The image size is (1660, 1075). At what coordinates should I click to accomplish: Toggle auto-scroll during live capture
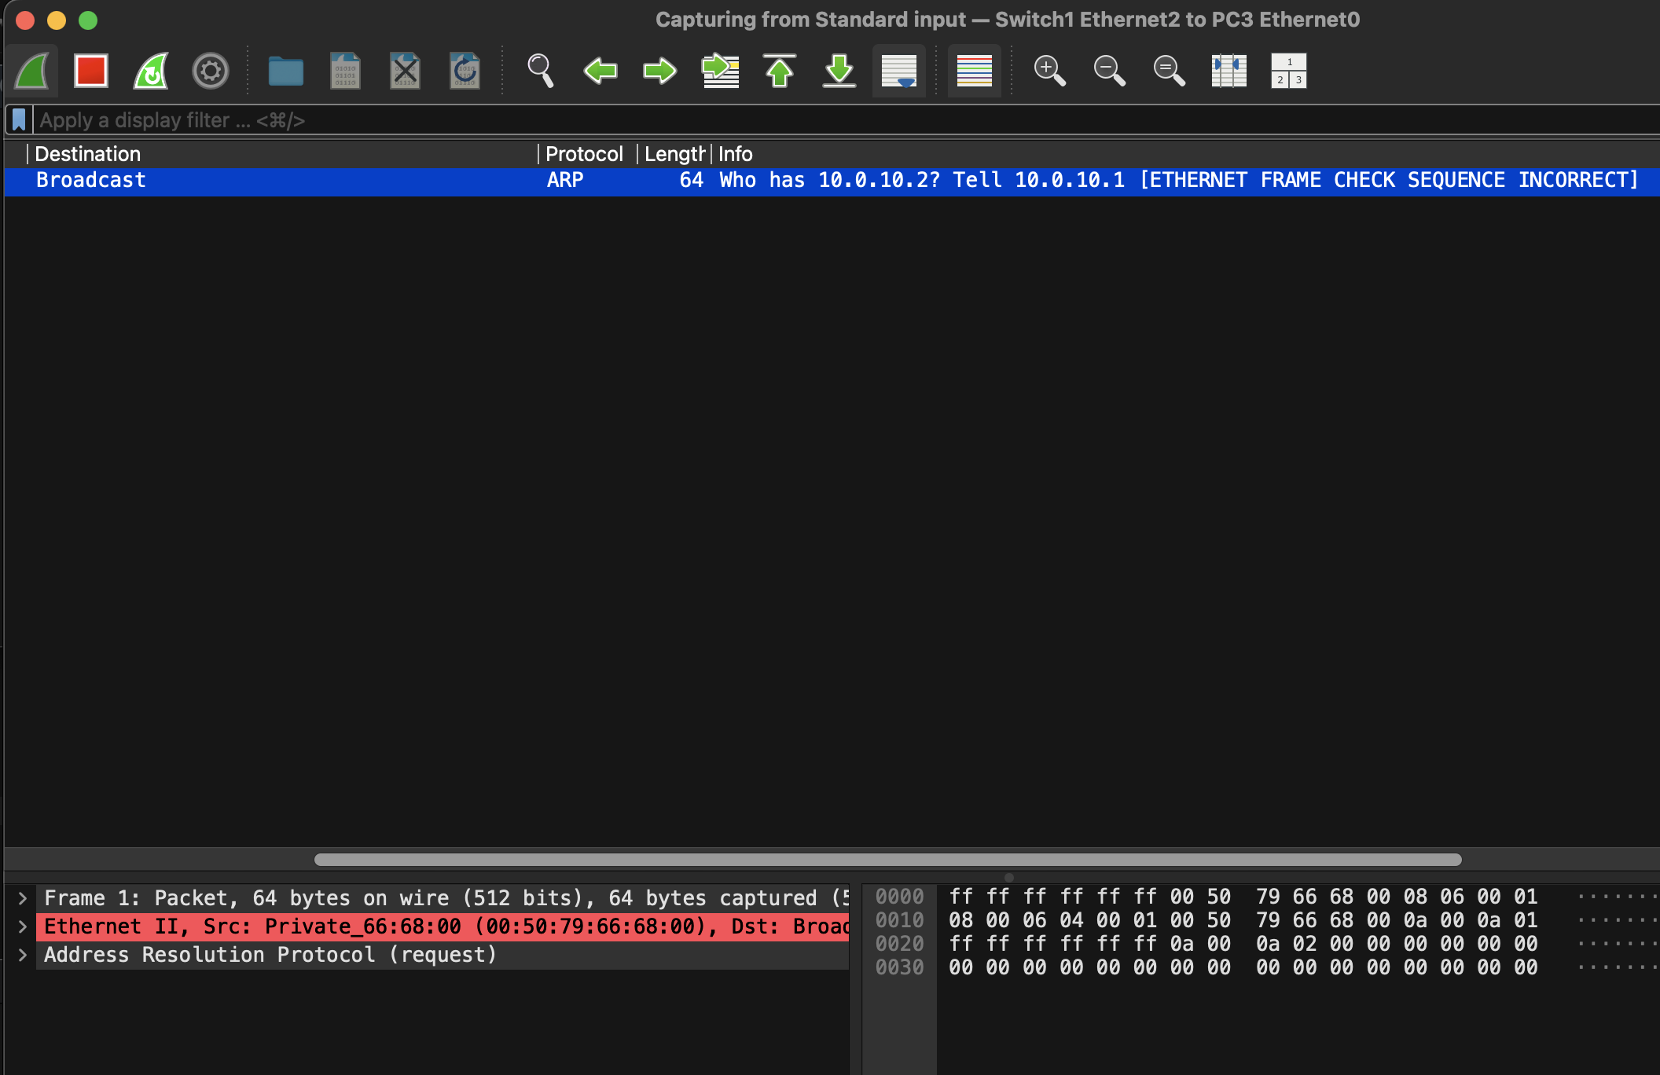pyautogui.click(x=898, y=72)
